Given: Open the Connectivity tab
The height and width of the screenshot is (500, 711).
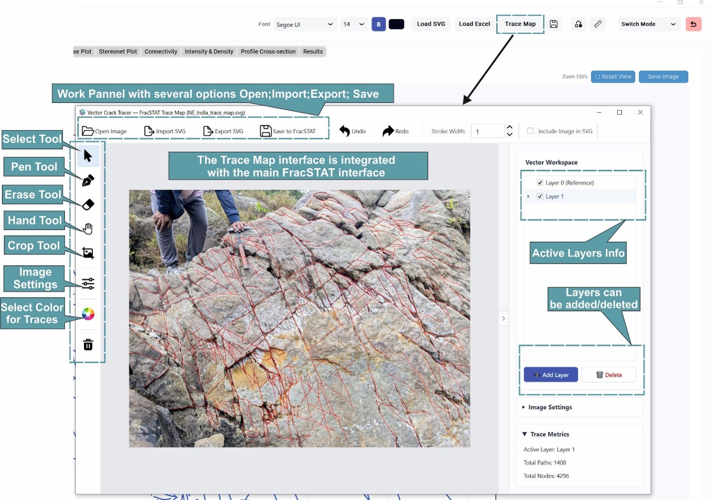Looking at the screenshot, I should tap(161, 51).
